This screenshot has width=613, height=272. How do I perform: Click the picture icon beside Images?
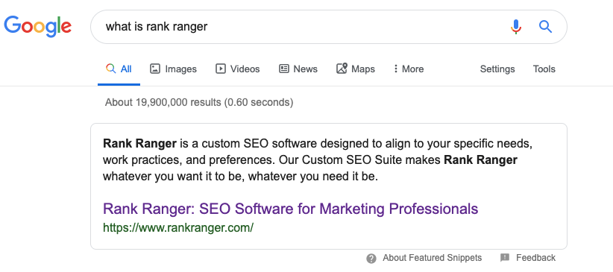155,69
